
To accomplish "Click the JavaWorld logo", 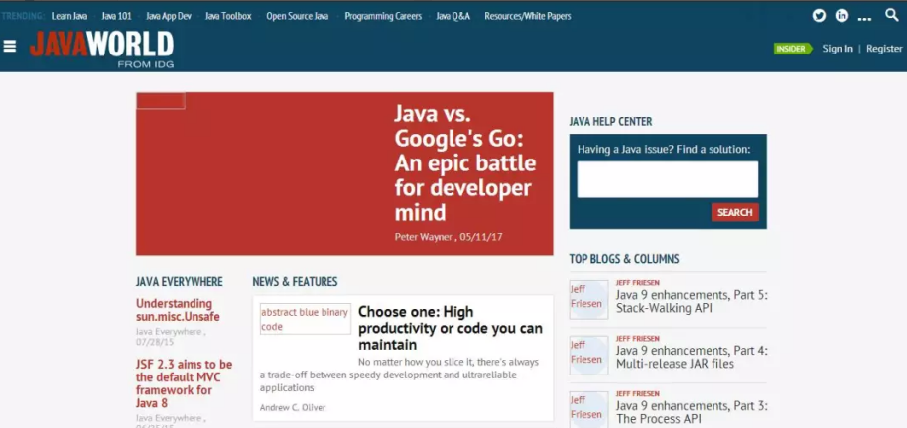I will tap(101, 50).
